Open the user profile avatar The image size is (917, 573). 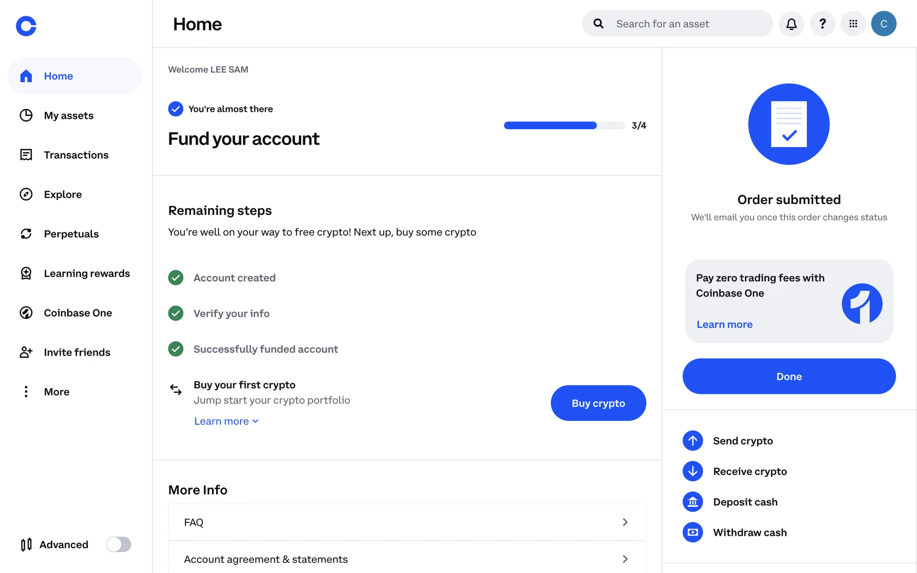point(884,24)
